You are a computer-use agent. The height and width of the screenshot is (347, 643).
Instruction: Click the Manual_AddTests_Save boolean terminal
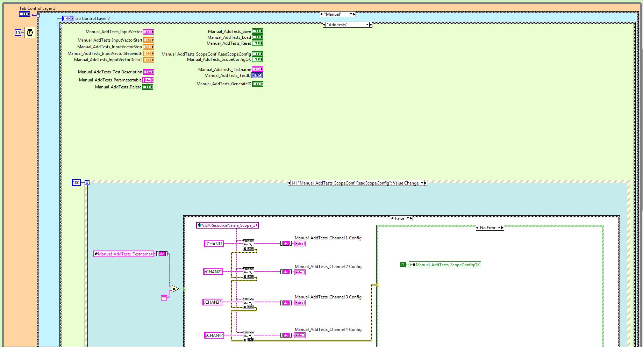click(x=257, y=31)
